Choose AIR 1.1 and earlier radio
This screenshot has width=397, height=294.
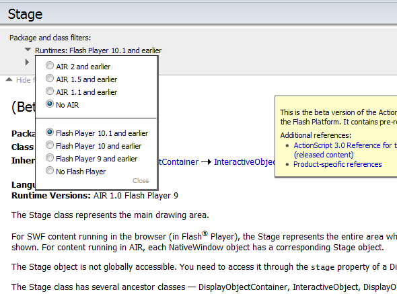50,91
